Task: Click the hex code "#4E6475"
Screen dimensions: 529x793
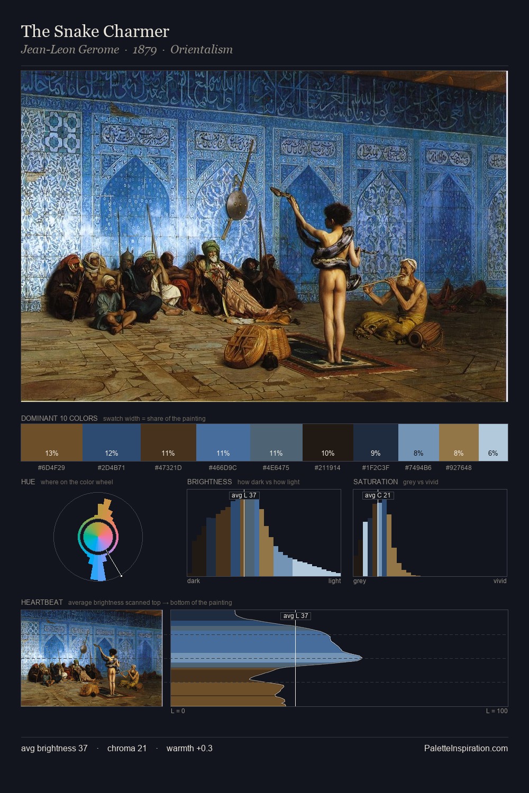Action: click(276, 468)
